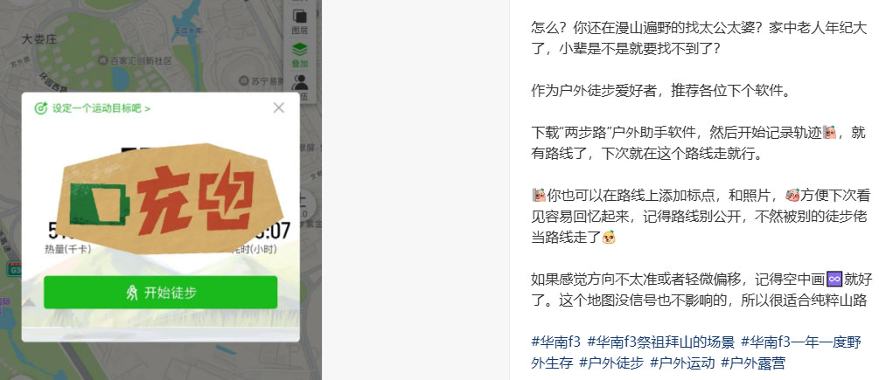The image size is (879, 380).
Task: Open hashtag #华南f3祭祖拜山的场景
Action: coord(660,342)
